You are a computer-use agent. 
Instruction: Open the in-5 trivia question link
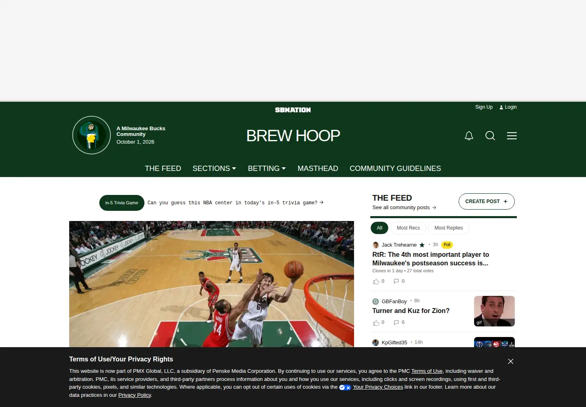(x=235, y=203)
